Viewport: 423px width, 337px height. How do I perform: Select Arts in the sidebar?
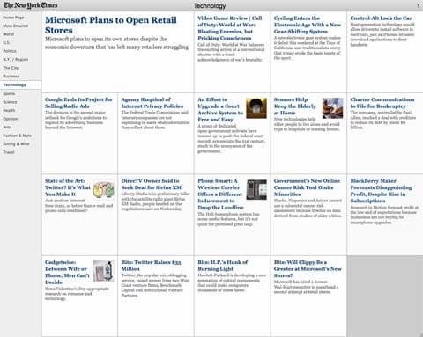coord(7,128)
